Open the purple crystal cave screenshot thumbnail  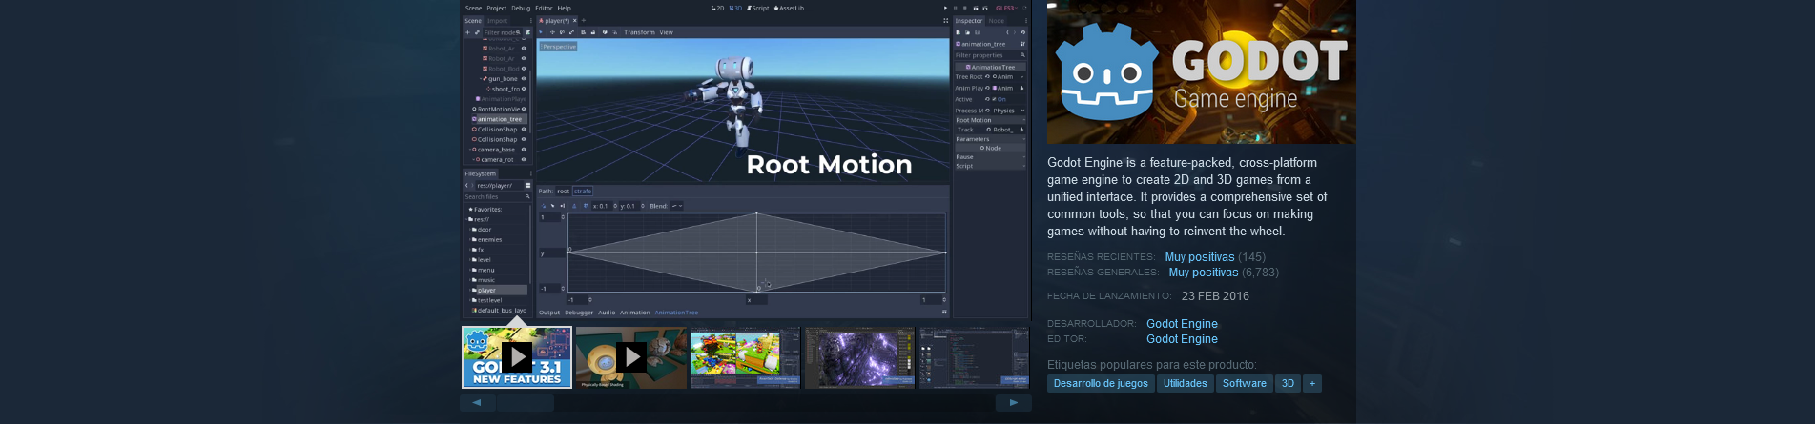point(859,357)
